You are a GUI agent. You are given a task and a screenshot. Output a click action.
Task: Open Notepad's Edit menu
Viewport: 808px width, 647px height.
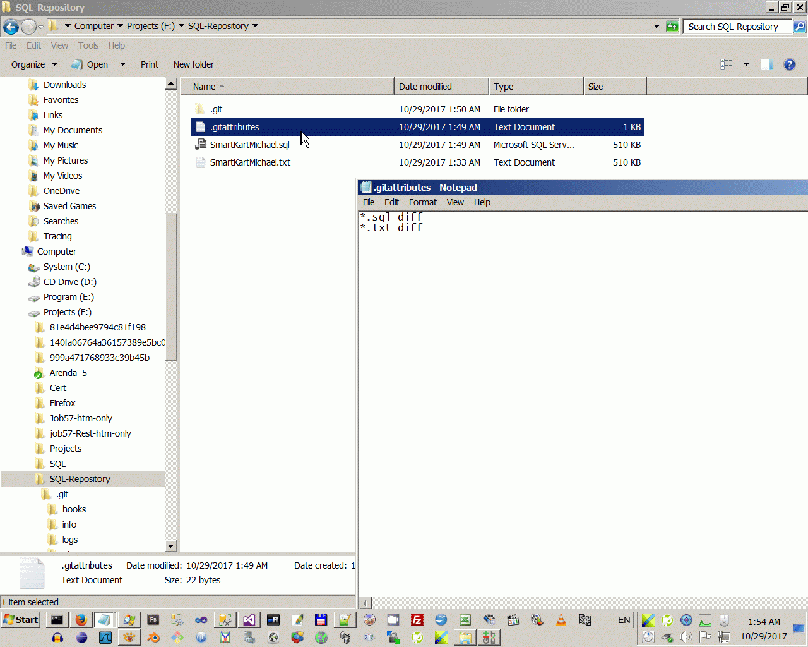[x=392, y=202]
